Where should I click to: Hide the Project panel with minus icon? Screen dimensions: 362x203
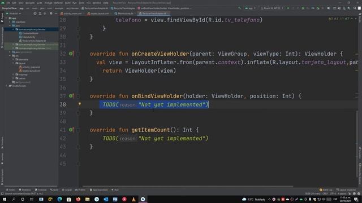[56, 14]
